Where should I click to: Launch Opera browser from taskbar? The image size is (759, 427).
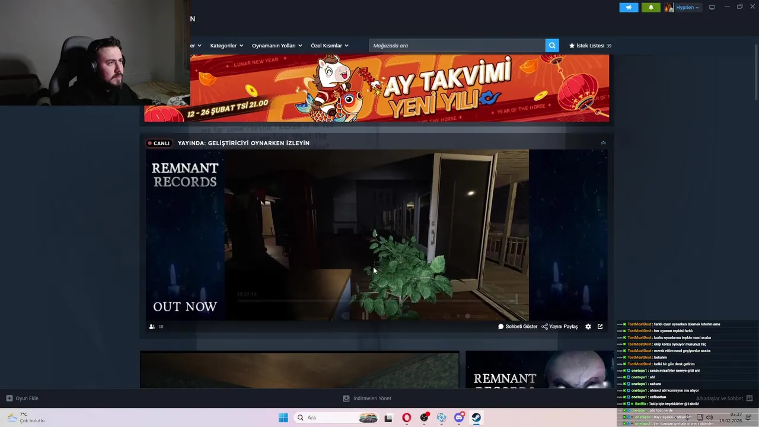[406, 418]
